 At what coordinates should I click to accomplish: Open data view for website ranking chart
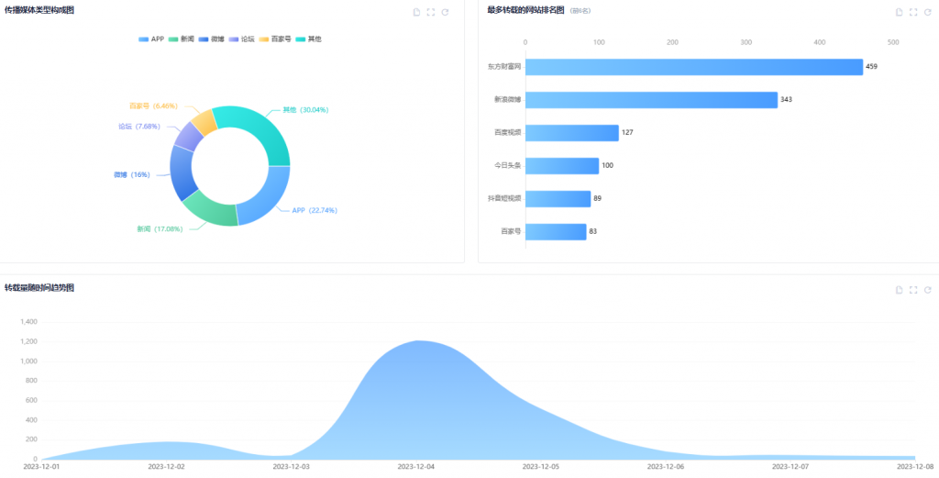click(x=900, y=12)
